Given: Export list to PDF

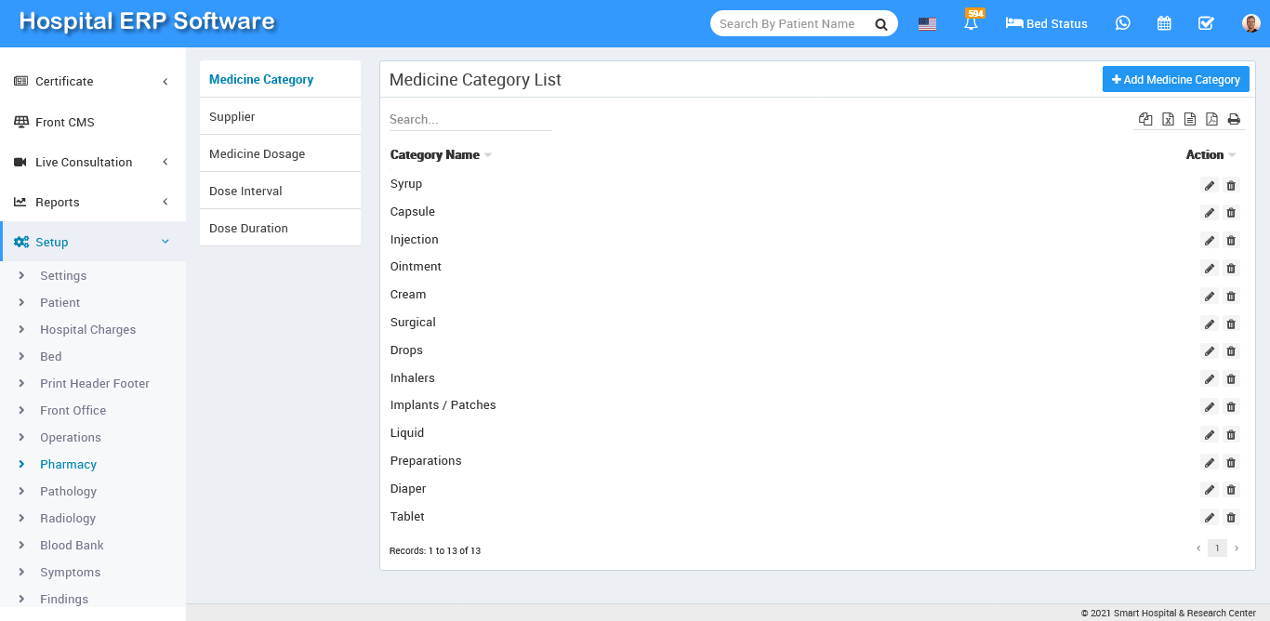Looking at the screenshot, I should [1211, 119].
